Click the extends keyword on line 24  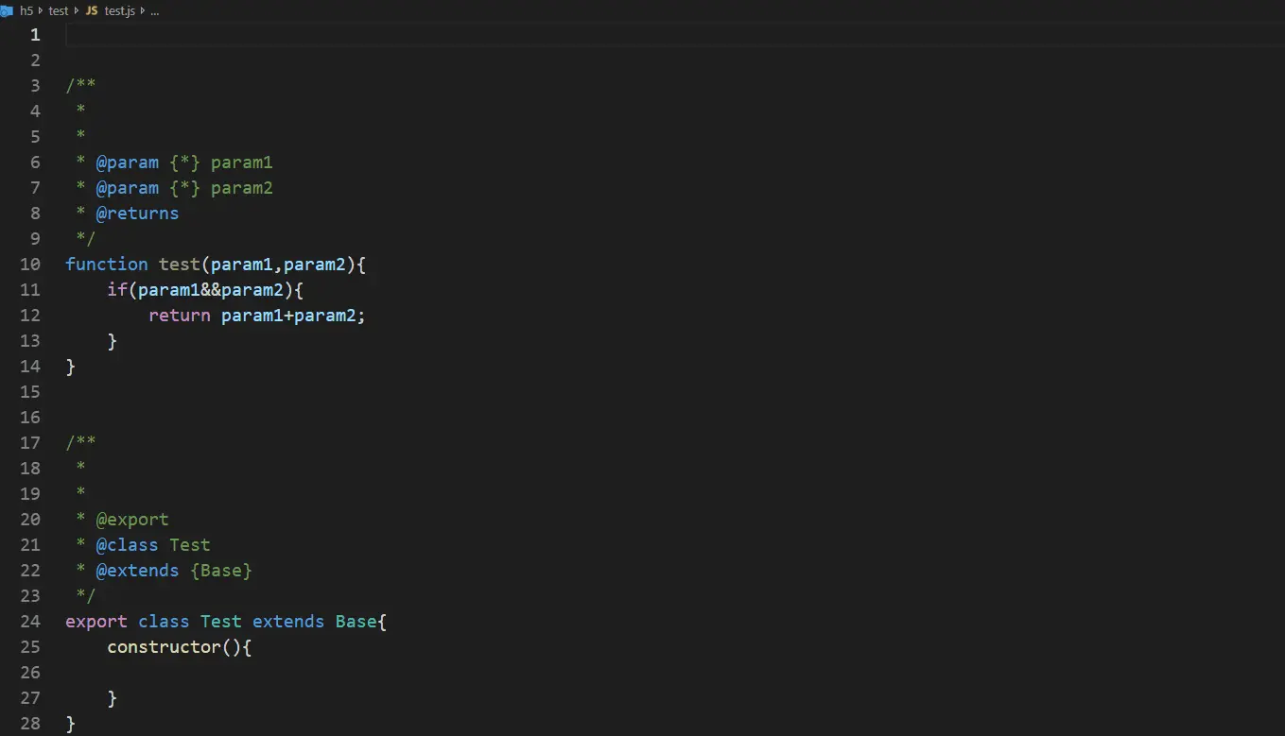pos(288,622)
